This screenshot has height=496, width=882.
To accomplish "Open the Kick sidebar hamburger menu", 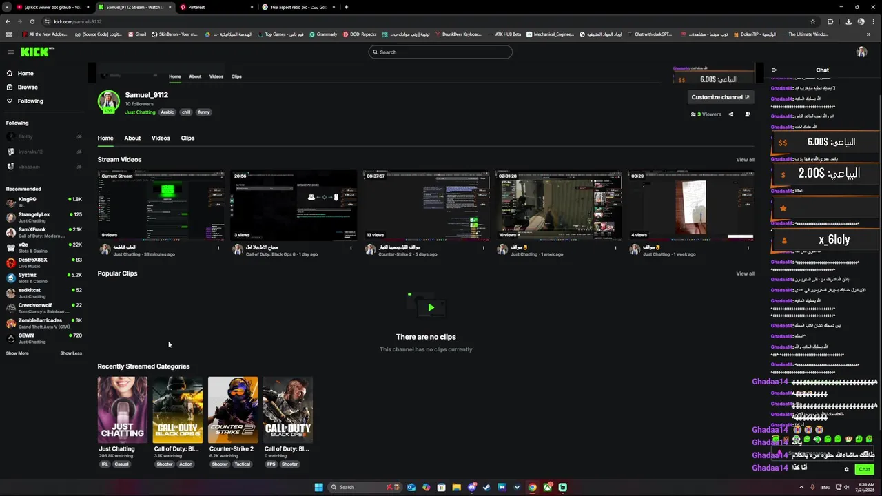I will [11, 52].
